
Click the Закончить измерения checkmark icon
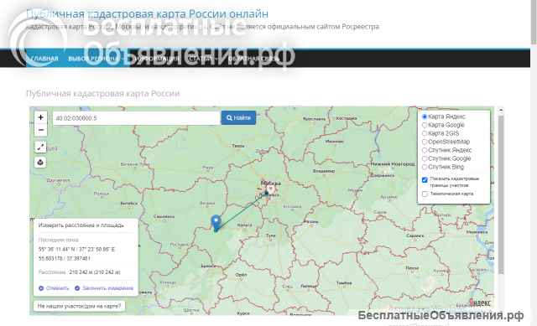coord(77,288)
